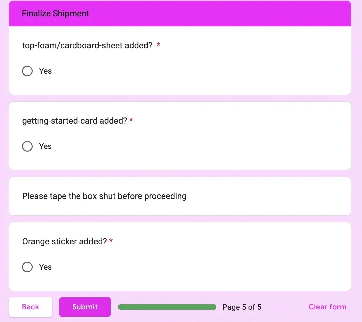
Task: Click required asterisk beside Orange sticker question
Action: [111, 241]
